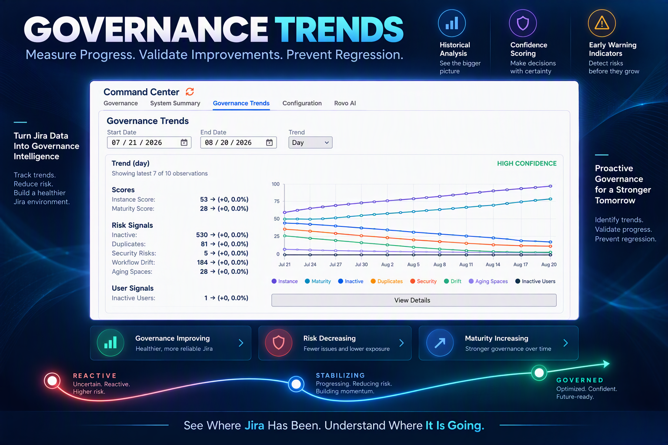Toggle the Security series in chart legend

[424, 281]
